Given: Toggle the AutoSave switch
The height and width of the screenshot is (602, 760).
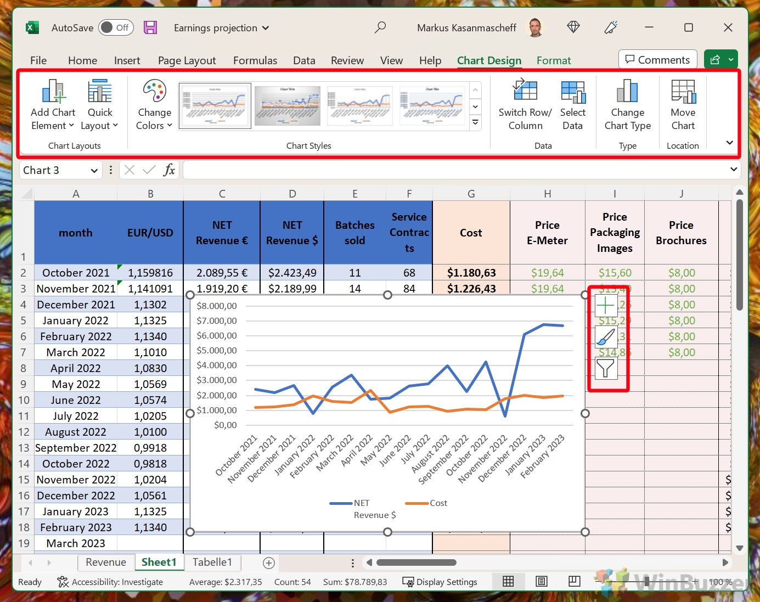Looking at the screenshot, I should point(116,27).
